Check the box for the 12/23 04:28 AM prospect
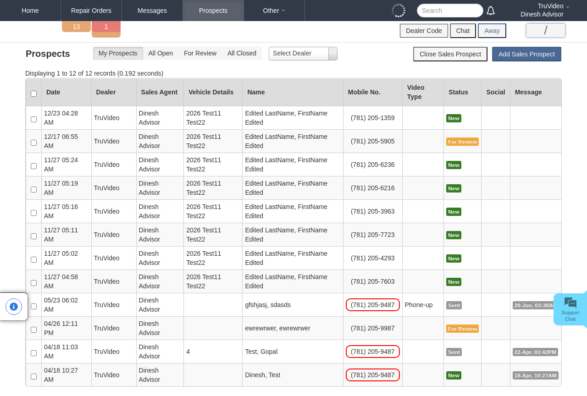Screen dimensions: 587x396 (33, 119)
